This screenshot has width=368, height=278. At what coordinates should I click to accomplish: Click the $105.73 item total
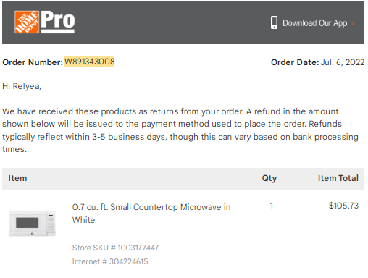(343, 206)
